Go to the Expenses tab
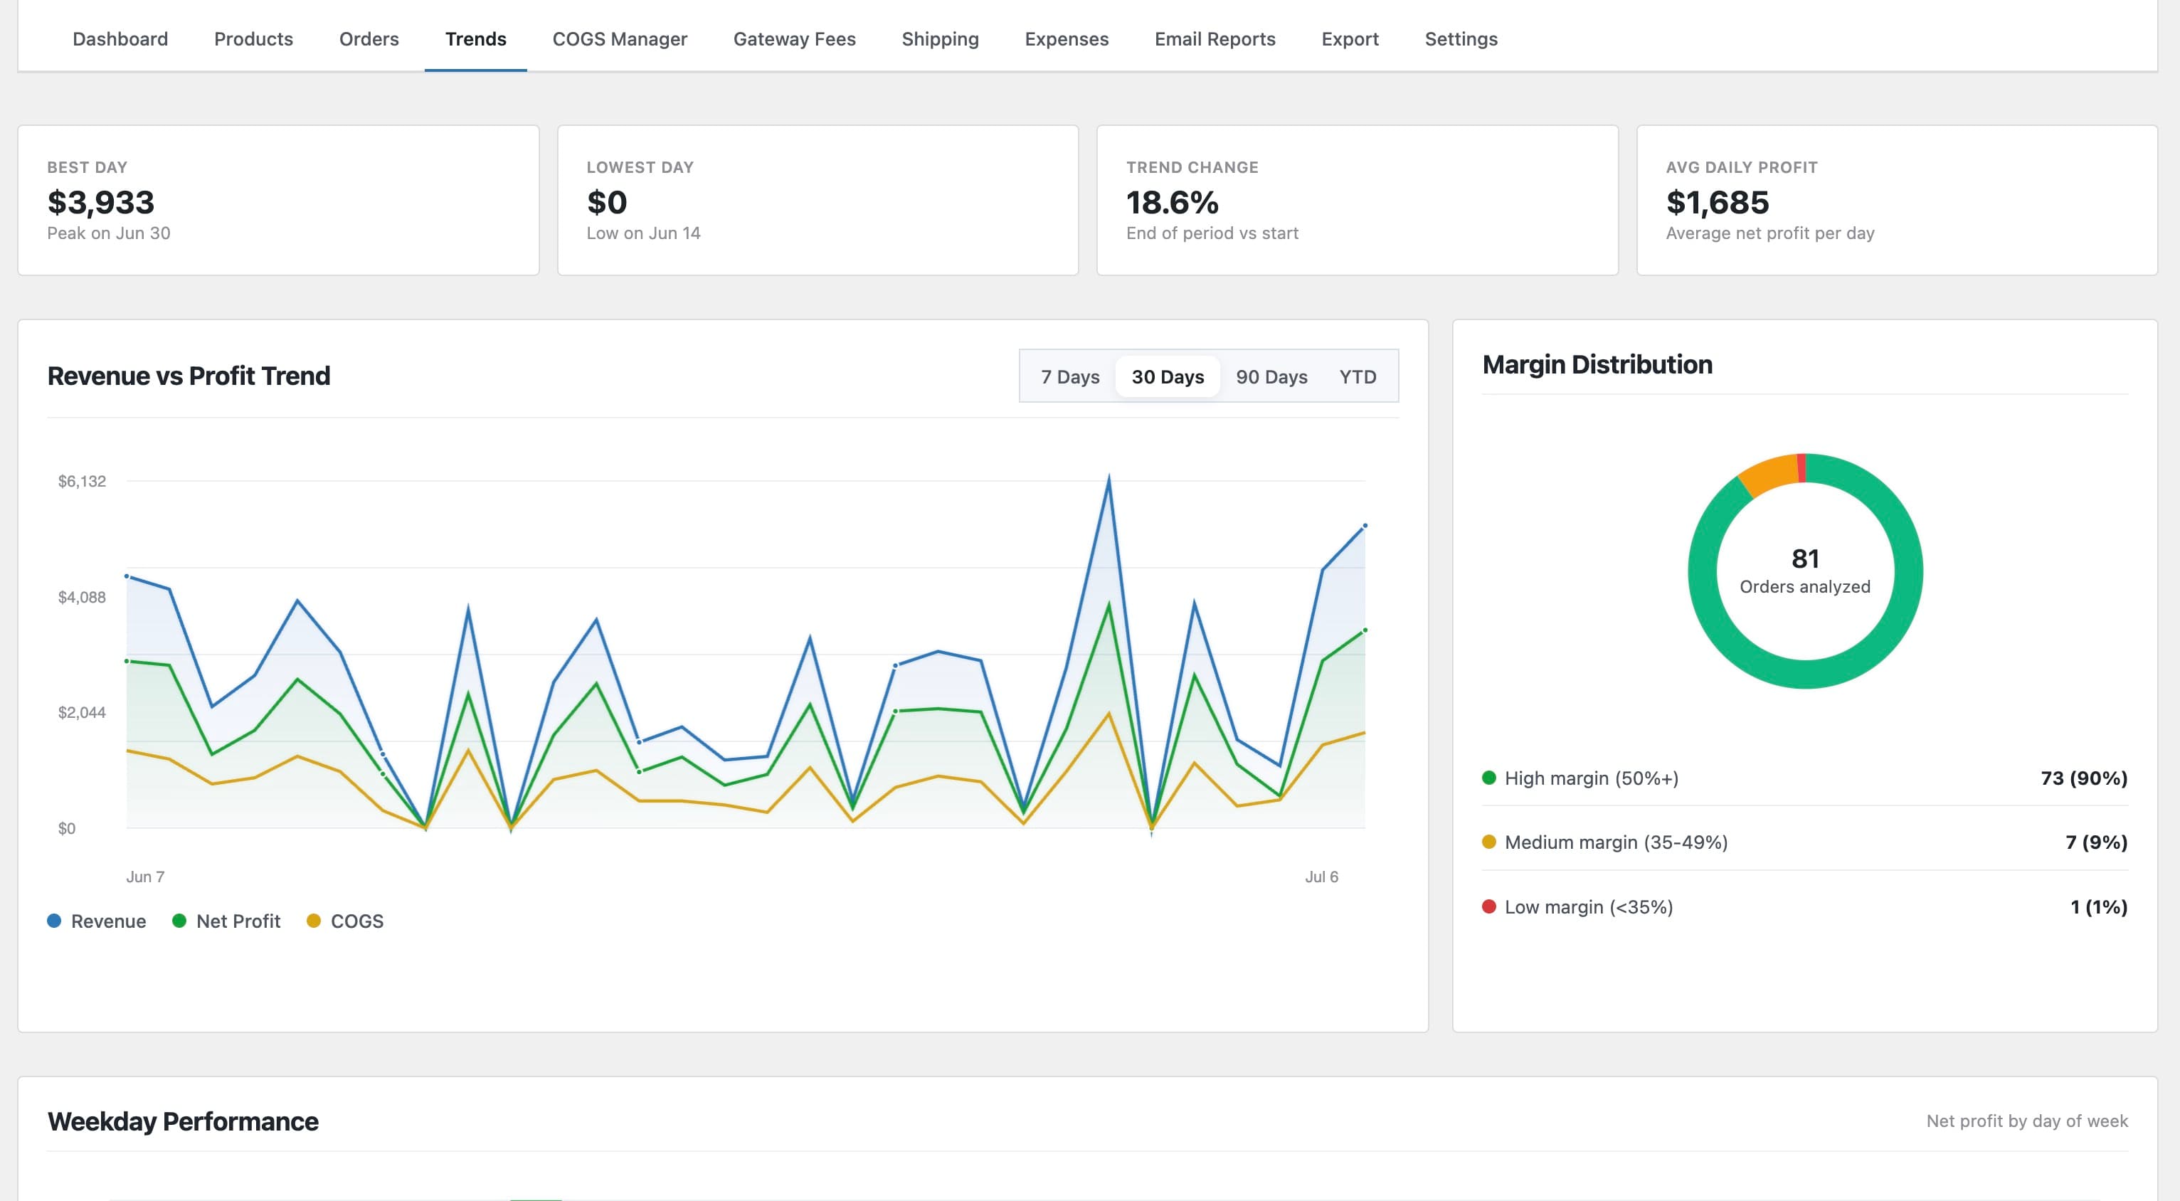Screen dimensions: 2180x1201 (x=1067, y=39)
